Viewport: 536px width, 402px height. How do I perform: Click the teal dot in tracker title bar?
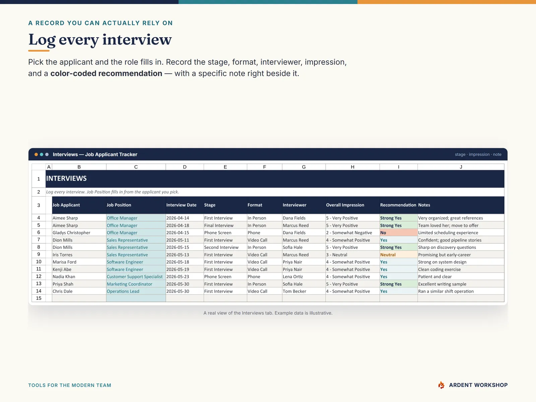tap(42, 154)
